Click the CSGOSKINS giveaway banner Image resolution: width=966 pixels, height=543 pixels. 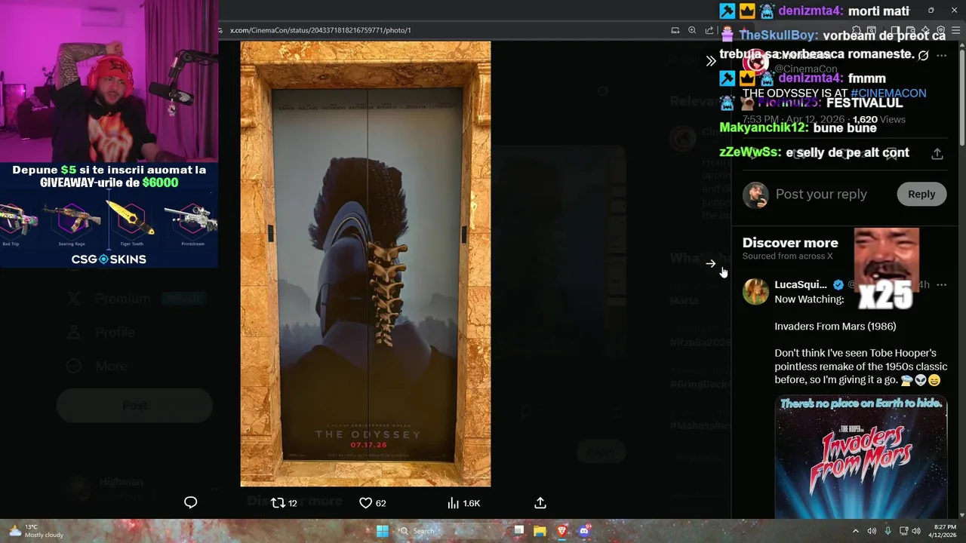click(109, 215)
